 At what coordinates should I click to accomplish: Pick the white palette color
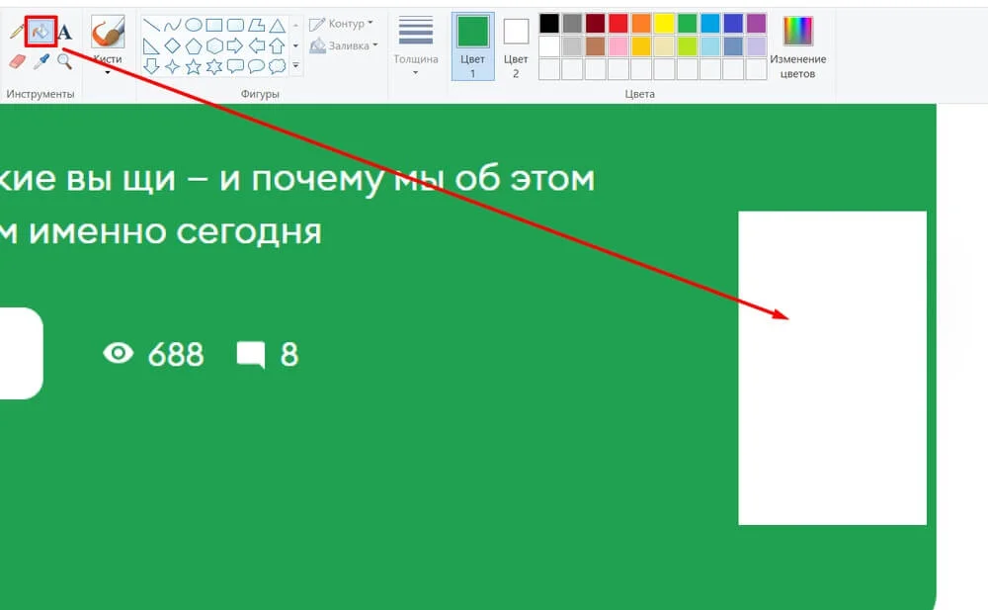(x=549, y=46)
